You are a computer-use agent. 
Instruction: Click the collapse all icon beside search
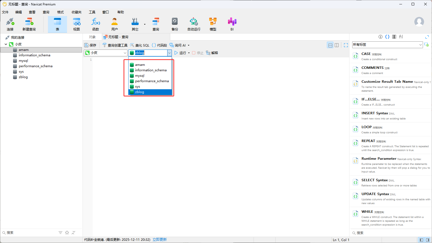click(x=74, y=233)
